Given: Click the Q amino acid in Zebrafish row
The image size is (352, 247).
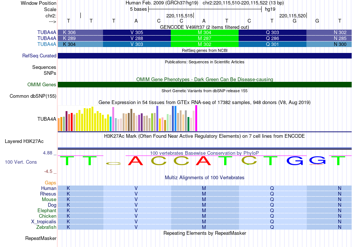Looking at the screenshot, I should [x=272, y=227].
